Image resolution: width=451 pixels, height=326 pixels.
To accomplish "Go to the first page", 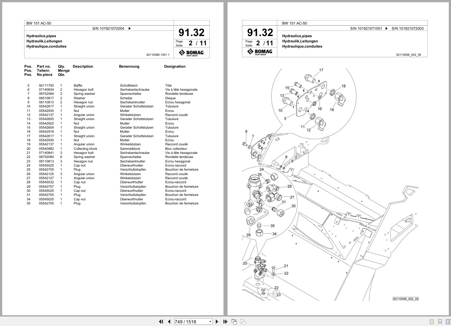I will coord(161,322).
